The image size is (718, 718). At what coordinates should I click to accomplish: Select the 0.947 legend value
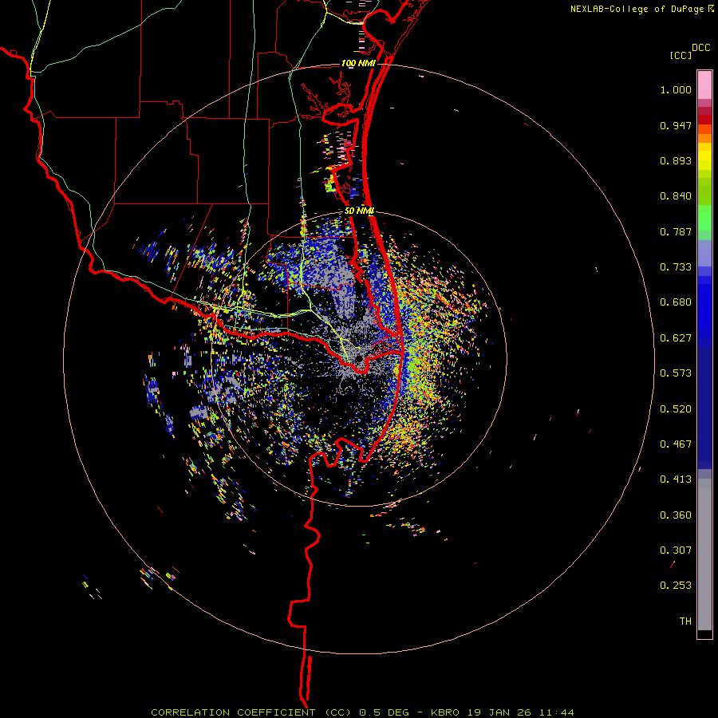coord(676,125)
